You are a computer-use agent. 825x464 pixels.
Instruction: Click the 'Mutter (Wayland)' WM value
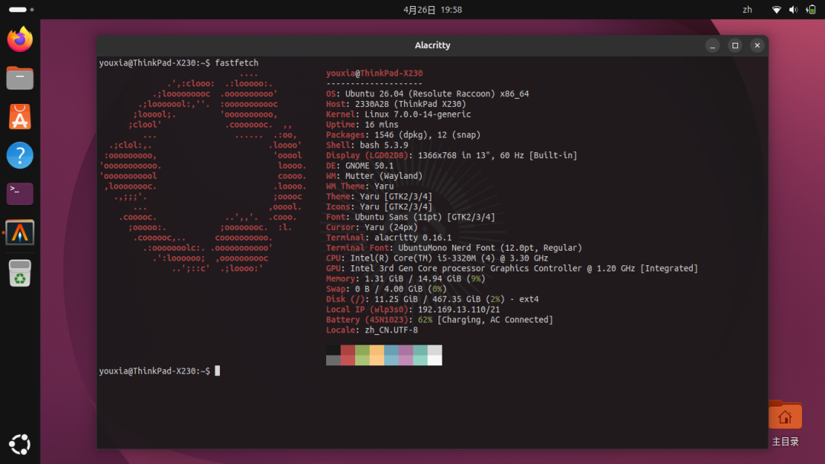383,176
